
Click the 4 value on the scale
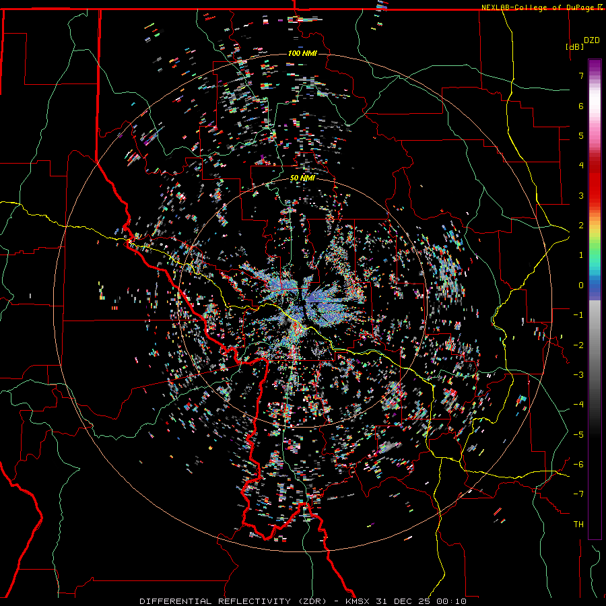pyautogui.click(x=581, y=166)
